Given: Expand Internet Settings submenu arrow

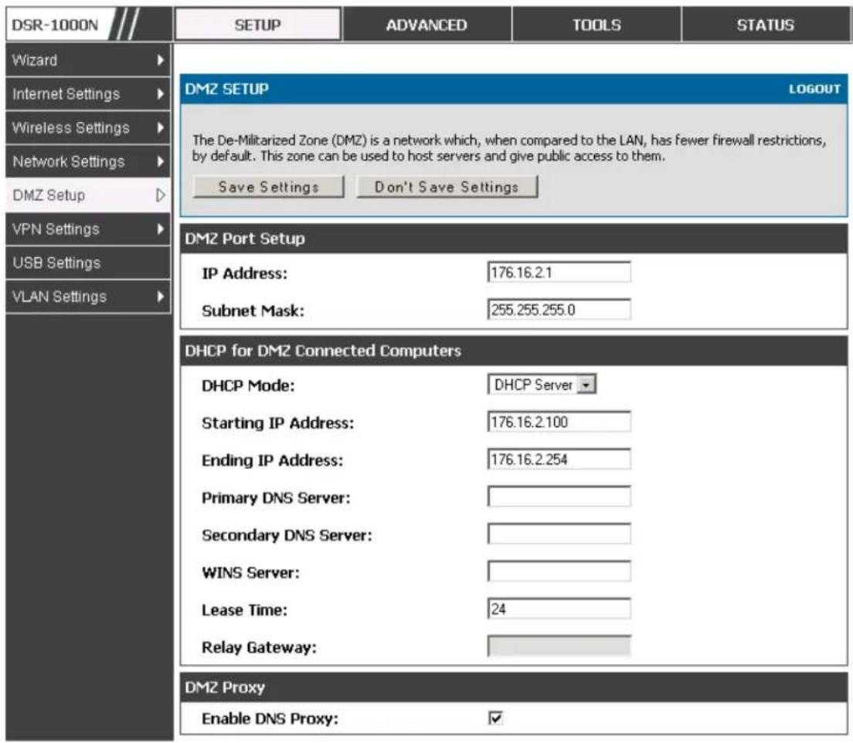Looking at the screenshot, I should [x=160, y=93].
